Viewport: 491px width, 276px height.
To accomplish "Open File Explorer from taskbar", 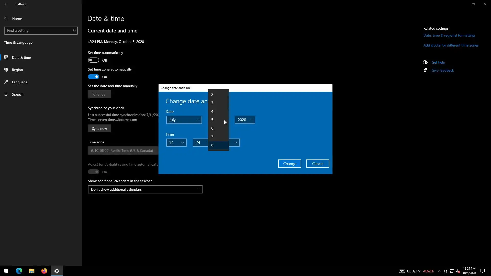I will tap(32, 271).
